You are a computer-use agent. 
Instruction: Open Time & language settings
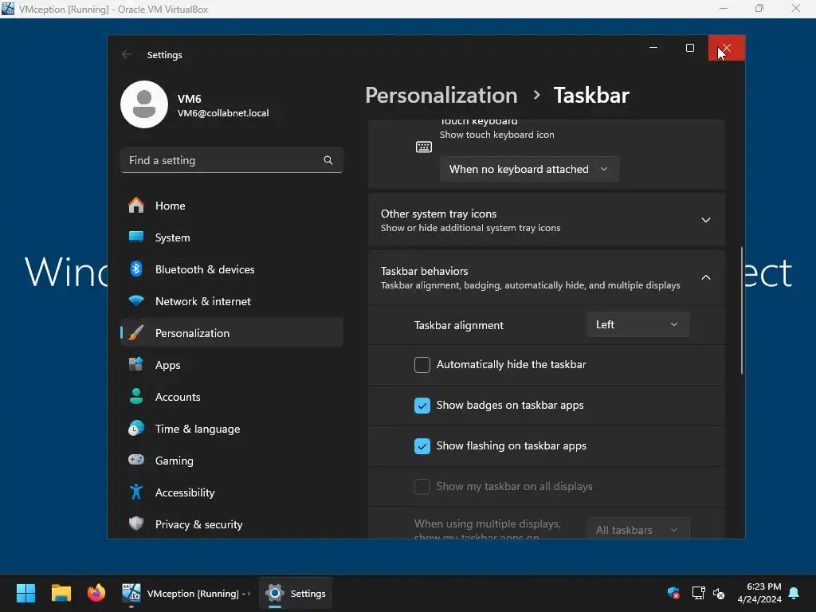coord(232,428)
